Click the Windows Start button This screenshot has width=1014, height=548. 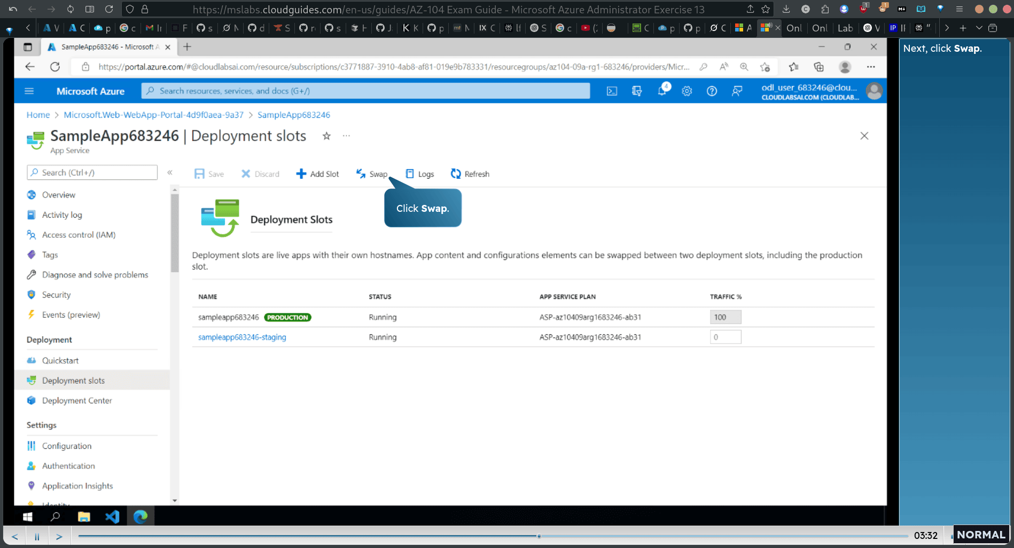[x=28, y=517]
